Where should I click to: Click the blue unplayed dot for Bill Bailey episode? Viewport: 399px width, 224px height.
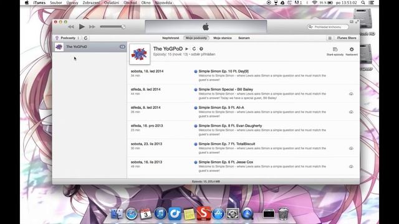click(196, 90)
